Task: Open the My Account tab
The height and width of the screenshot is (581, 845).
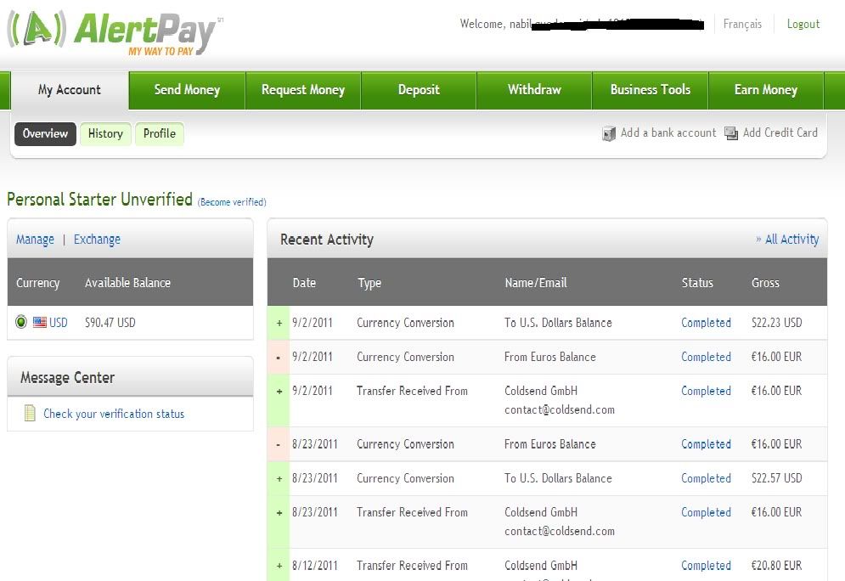Action: click(x=70, y=90)
